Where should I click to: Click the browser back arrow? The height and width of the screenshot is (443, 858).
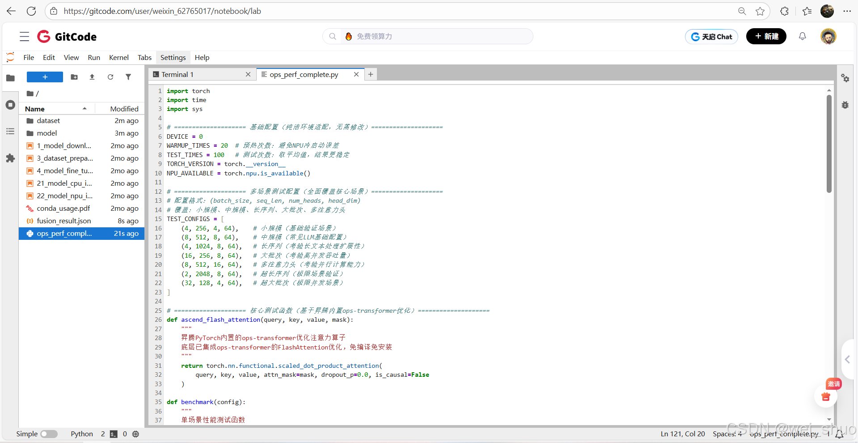coord(11,11)
